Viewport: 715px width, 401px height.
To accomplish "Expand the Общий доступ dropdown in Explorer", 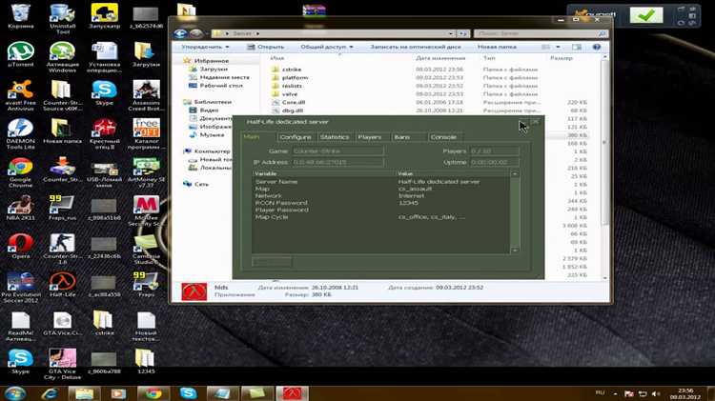I will pyautogui.click(x=326, y=47).
